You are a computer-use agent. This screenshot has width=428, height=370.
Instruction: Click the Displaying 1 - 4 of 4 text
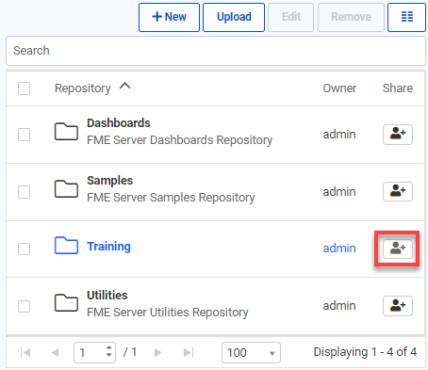click(365, 352)
